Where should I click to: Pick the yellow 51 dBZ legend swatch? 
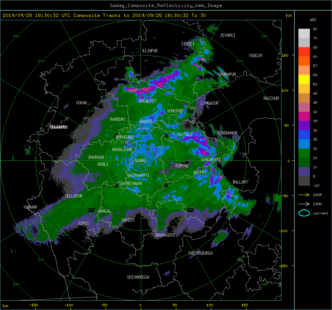point(304,79)
